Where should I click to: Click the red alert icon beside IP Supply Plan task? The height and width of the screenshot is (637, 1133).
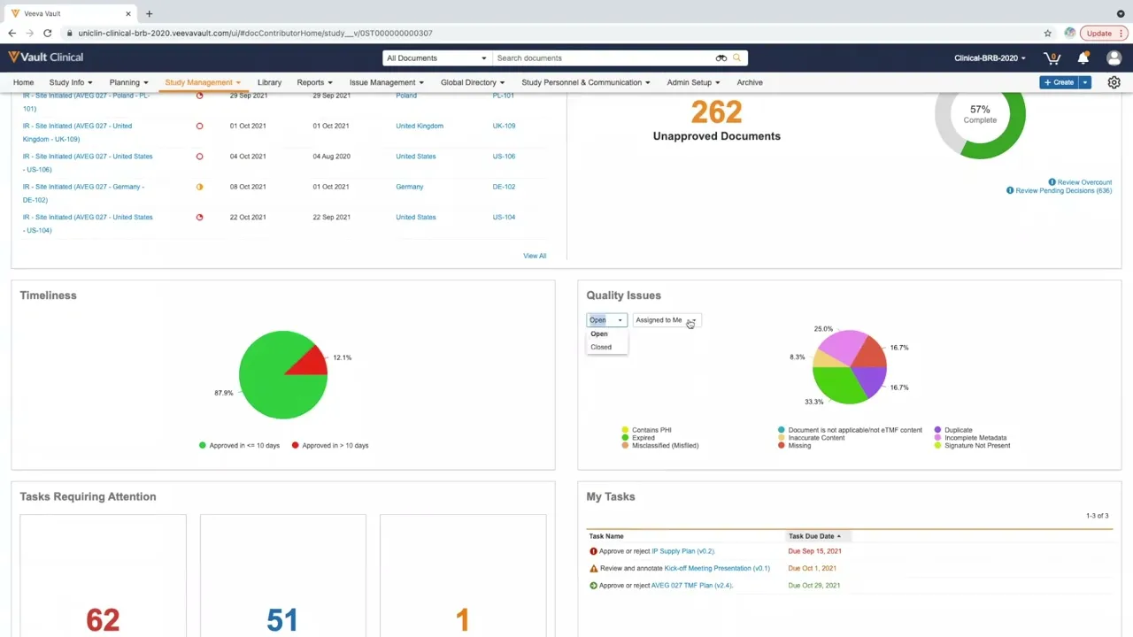point(593,551)
